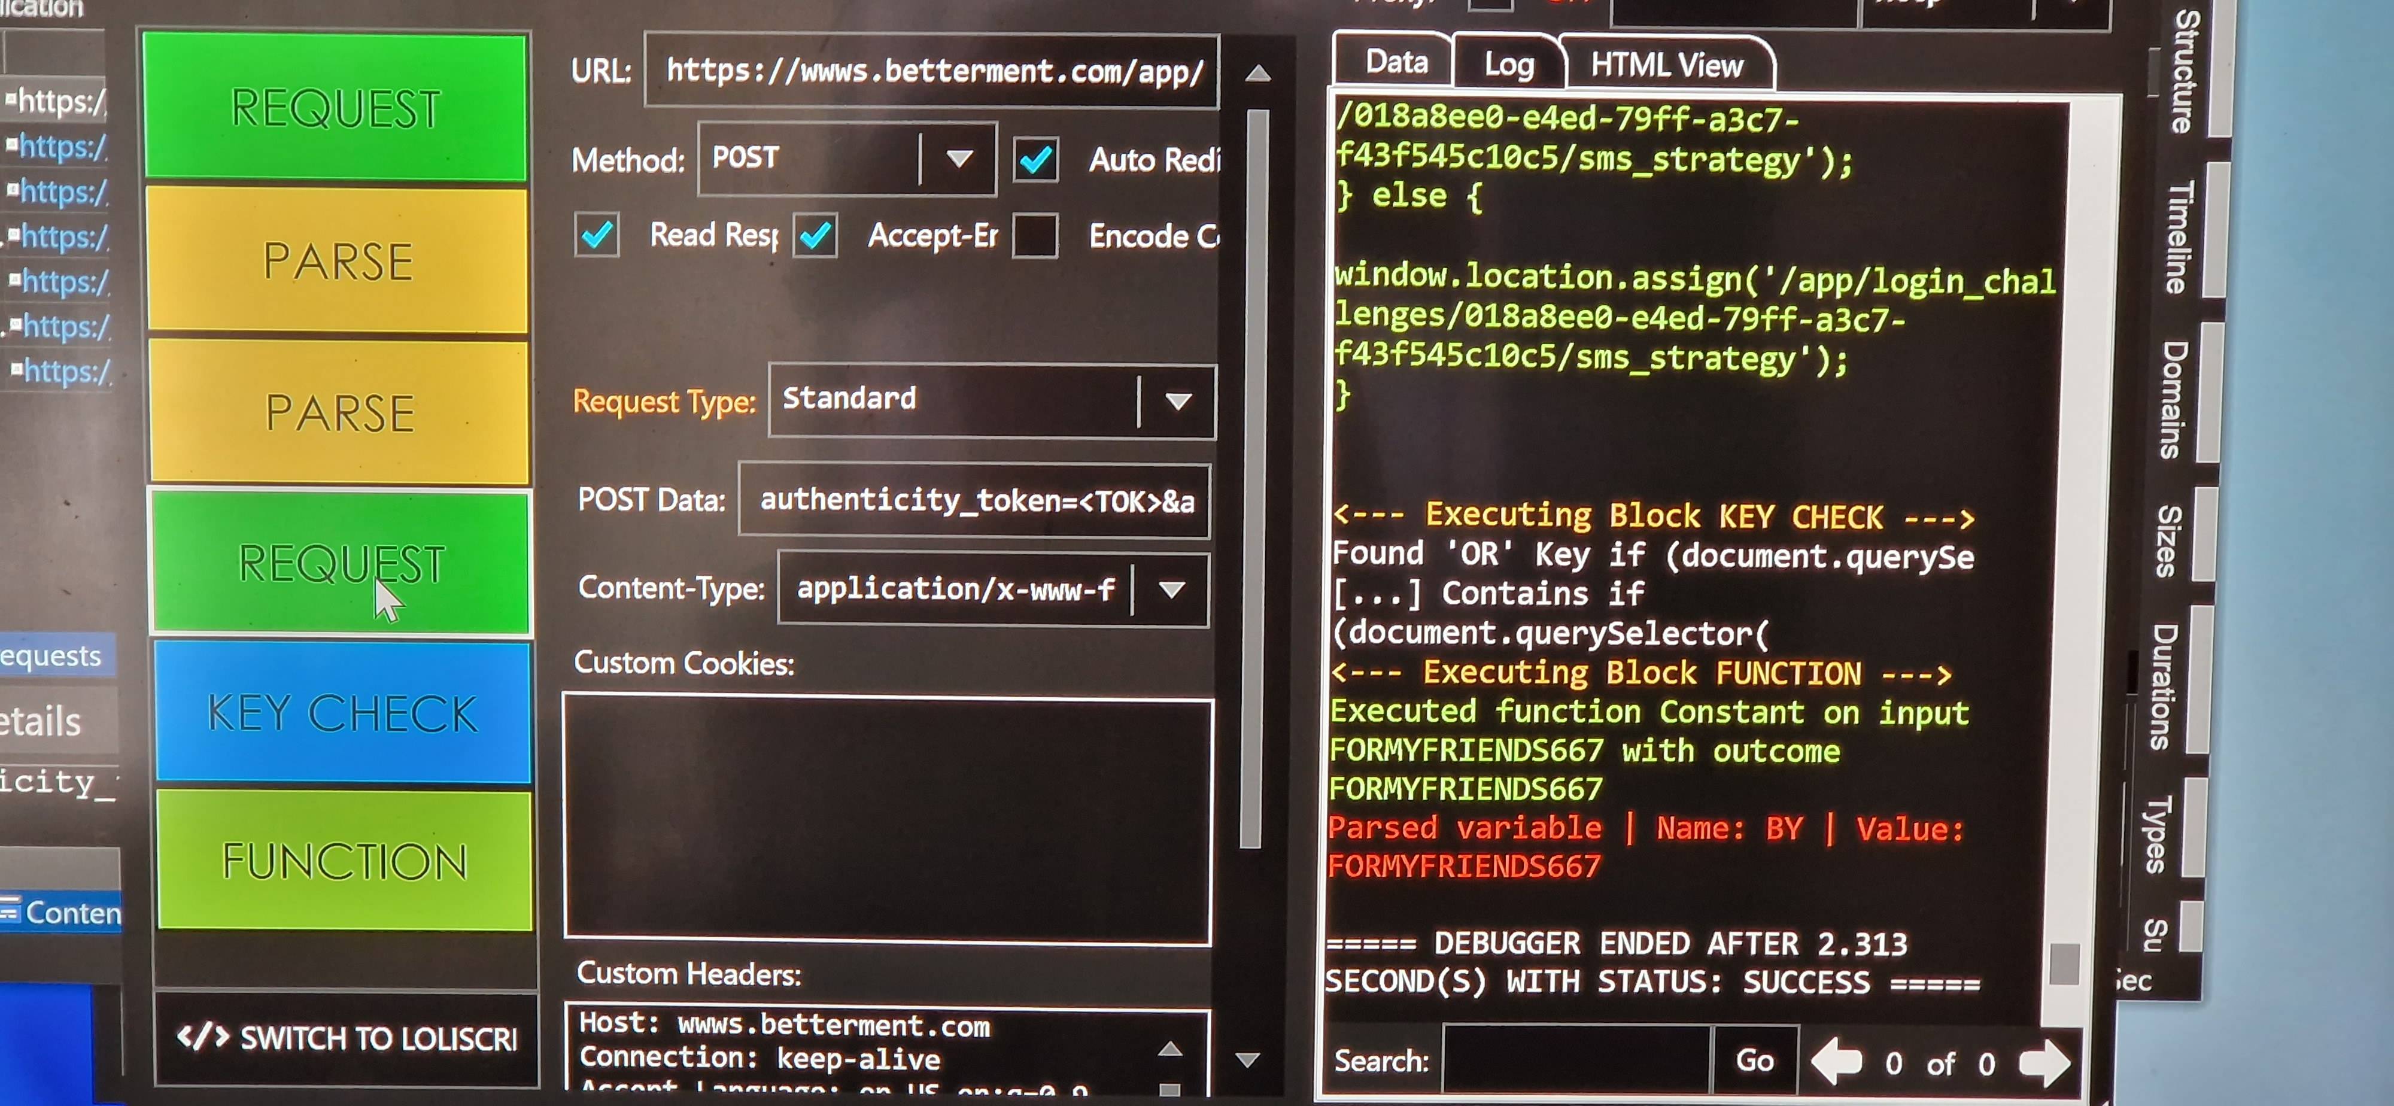Uncheck the Read Response checkbox
The image size is (2394, 1106).
tap(597, 235)
